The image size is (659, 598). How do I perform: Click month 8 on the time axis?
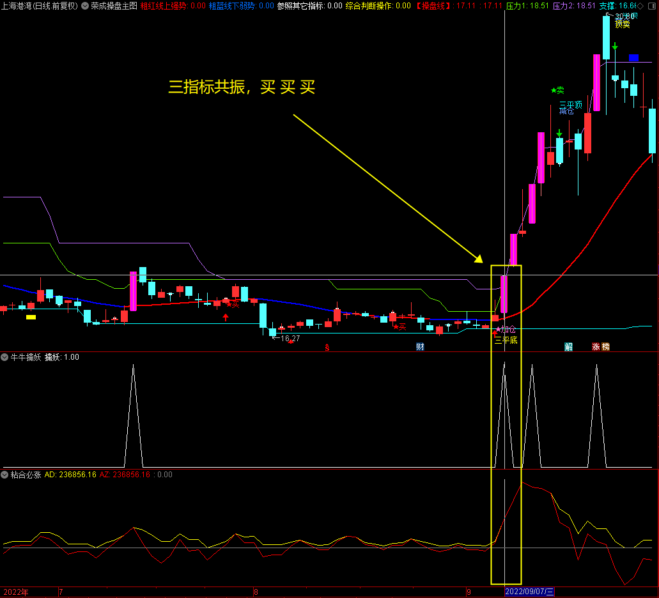click(x=256, y=592)
